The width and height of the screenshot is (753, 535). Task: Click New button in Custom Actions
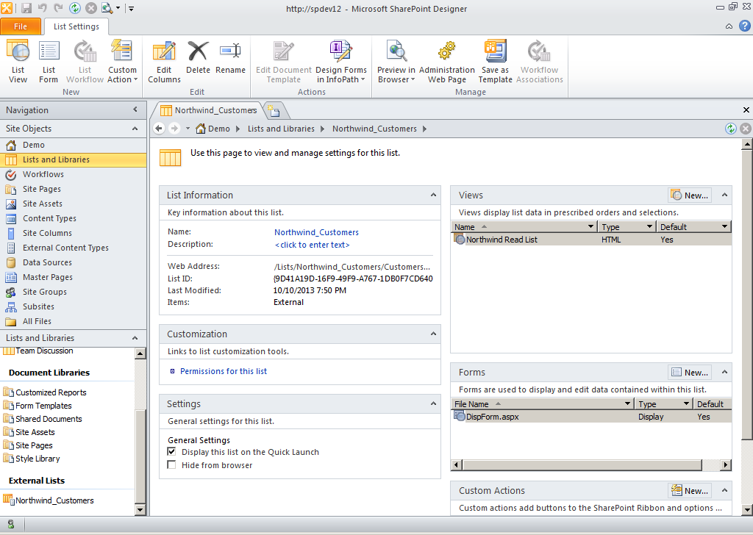click(690, 490)
